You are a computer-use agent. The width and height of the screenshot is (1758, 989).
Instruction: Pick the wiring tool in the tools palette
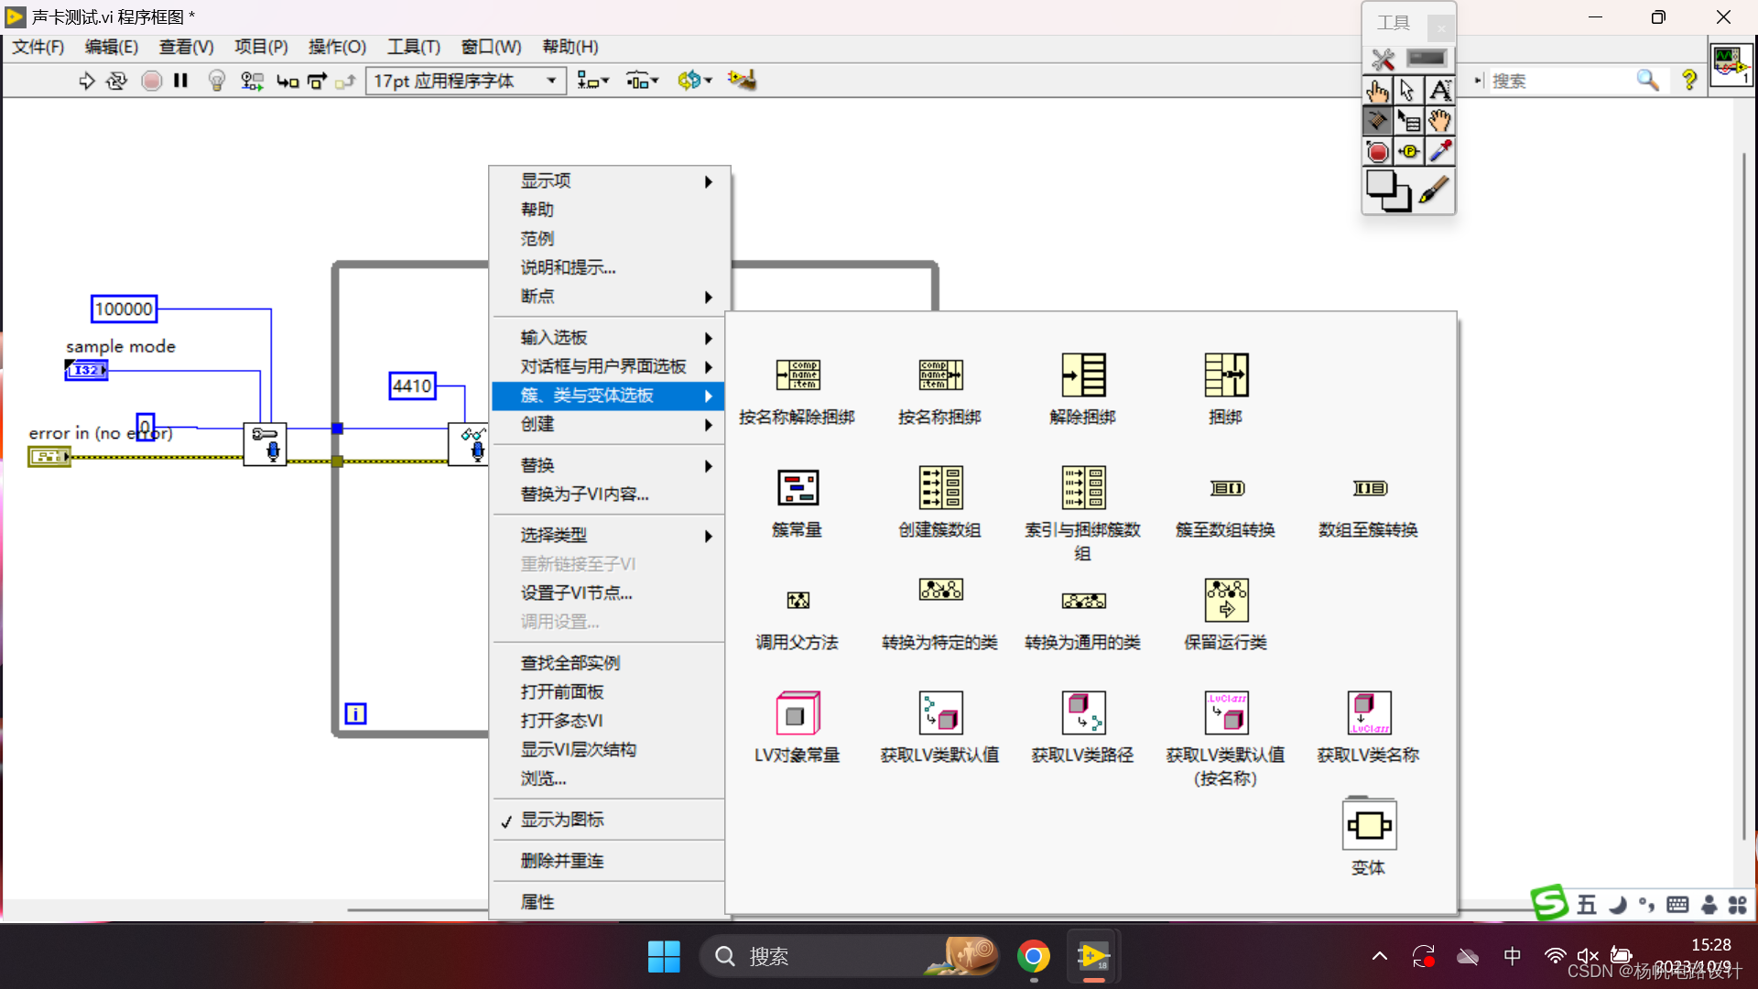(x=1377, y=120)
